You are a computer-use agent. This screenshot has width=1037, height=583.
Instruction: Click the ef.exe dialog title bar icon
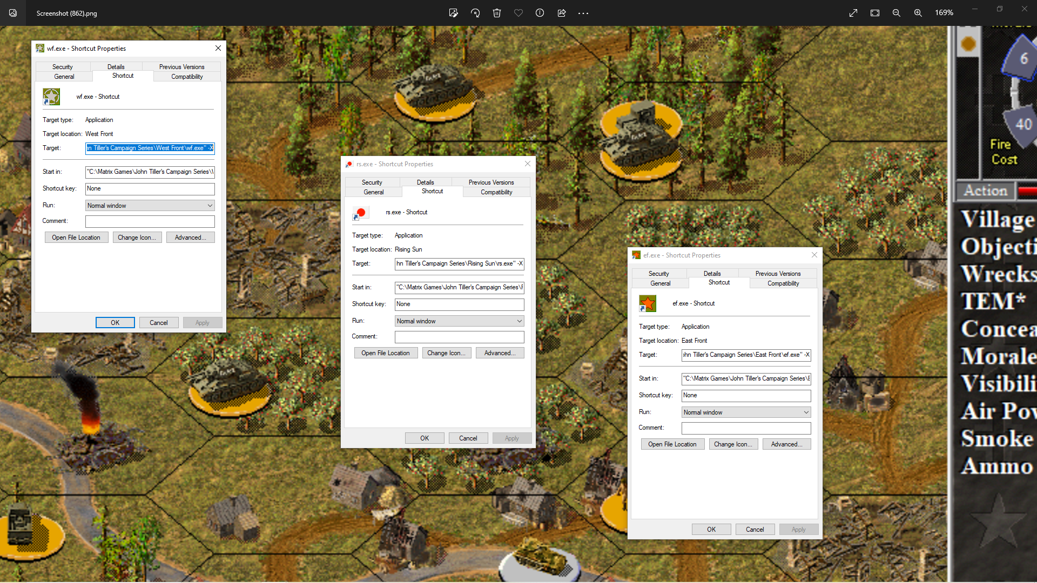[636, 255]
